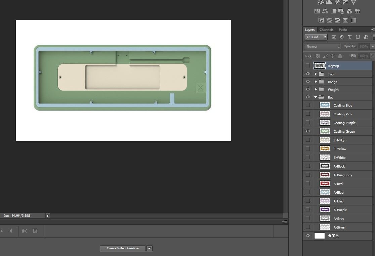
Task: Hide the Weight group
Action: point(308,89)
